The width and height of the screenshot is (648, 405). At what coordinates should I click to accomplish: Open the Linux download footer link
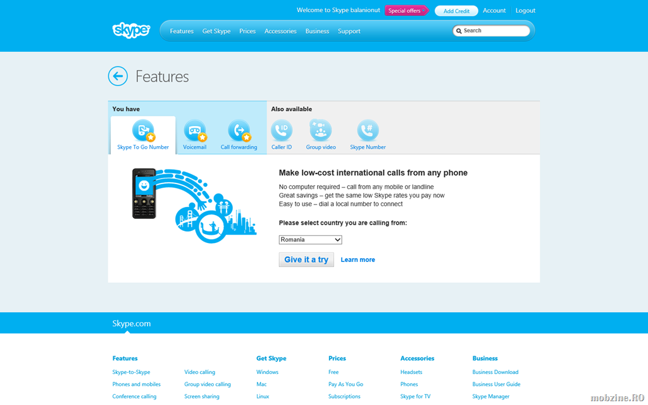[263, 396]
